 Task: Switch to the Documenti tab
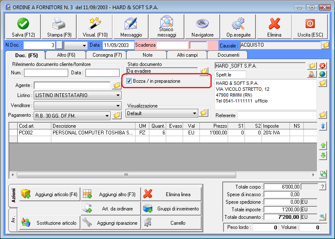pos(228,55)
